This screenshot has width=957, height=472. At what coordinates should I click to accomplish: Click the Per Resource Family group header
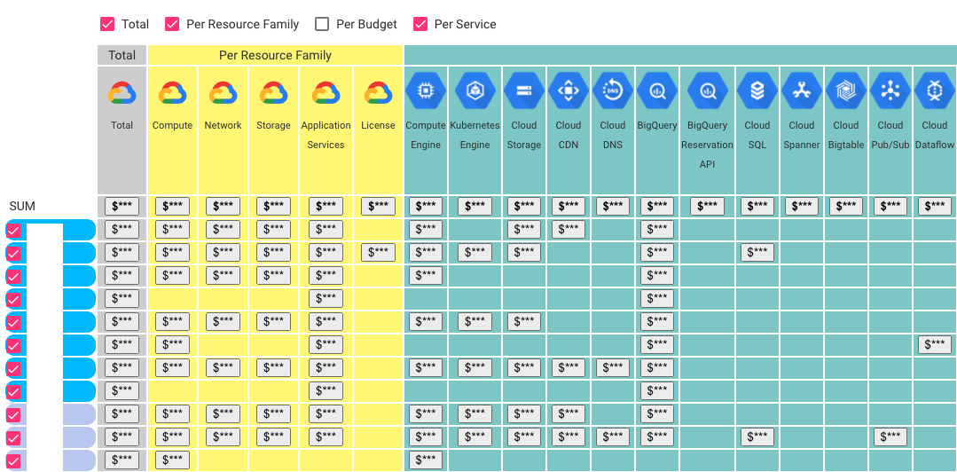pyautogui.click(x=275, y=55)
